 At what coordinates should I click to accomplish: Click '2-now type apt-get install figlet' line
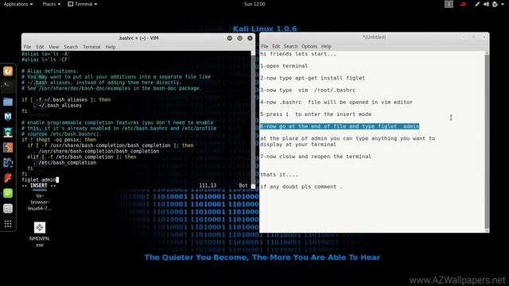(313, 78)
